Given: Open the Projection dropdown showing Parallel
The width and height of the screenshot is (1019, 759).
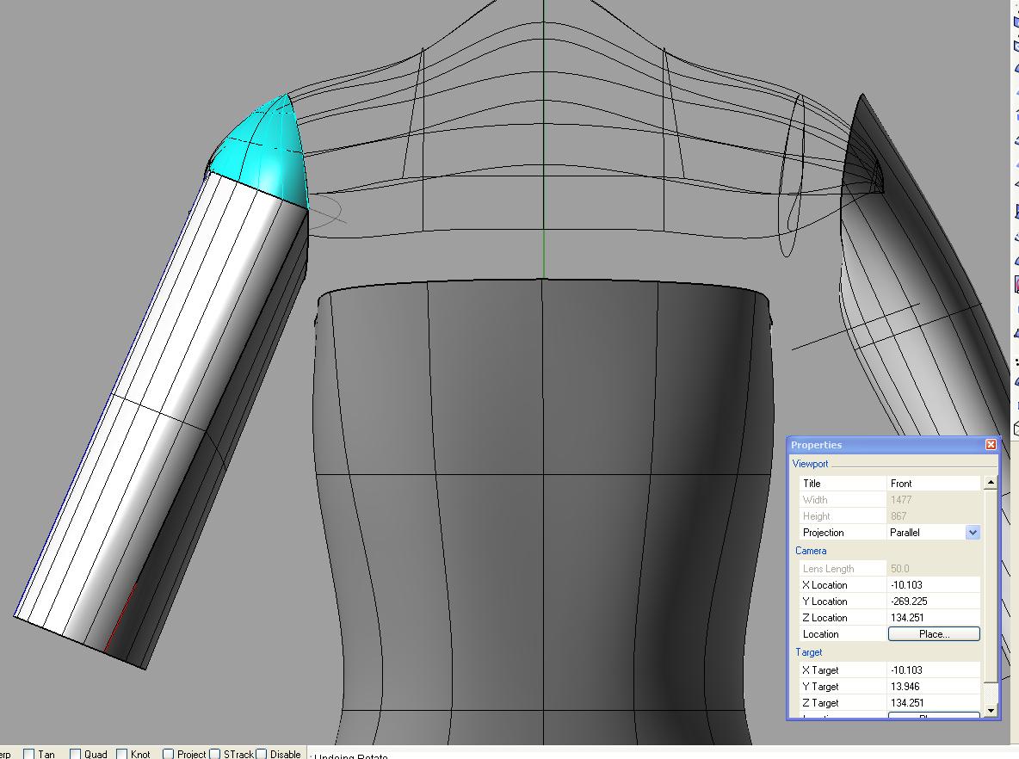Looking at the screenshot, I should [973, 533].
